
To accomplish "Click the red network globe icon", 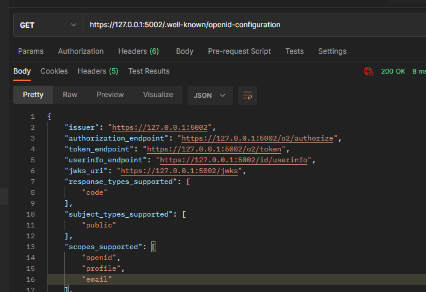I will click(368, 71).
